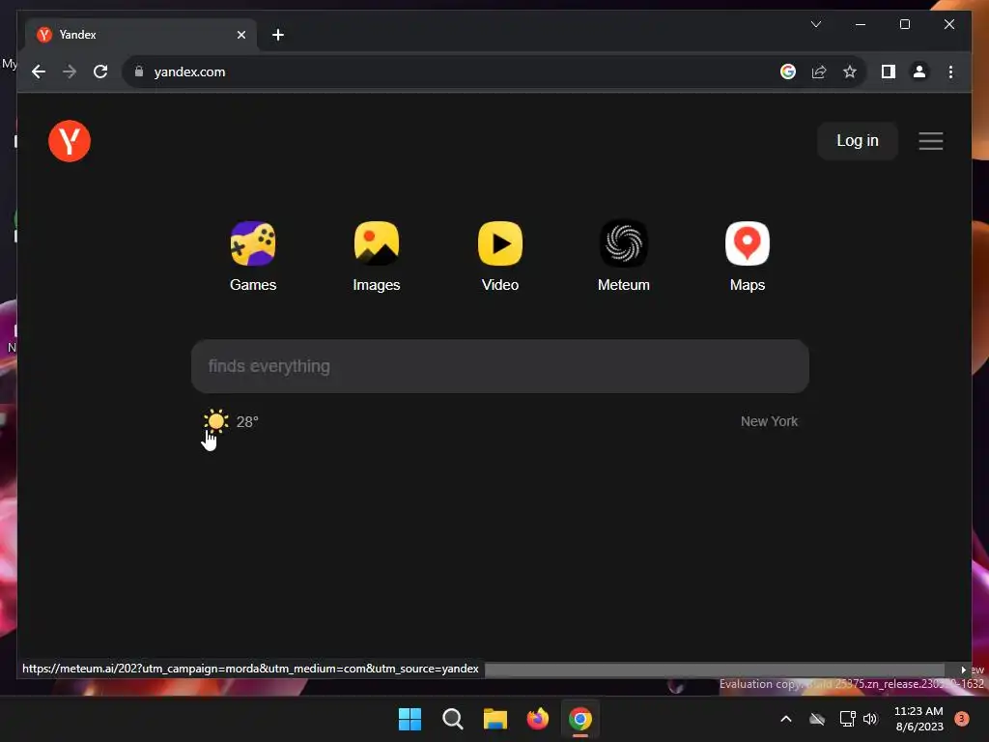Open the Windows Start menu
Screen dimensions: 989x742
410,719
